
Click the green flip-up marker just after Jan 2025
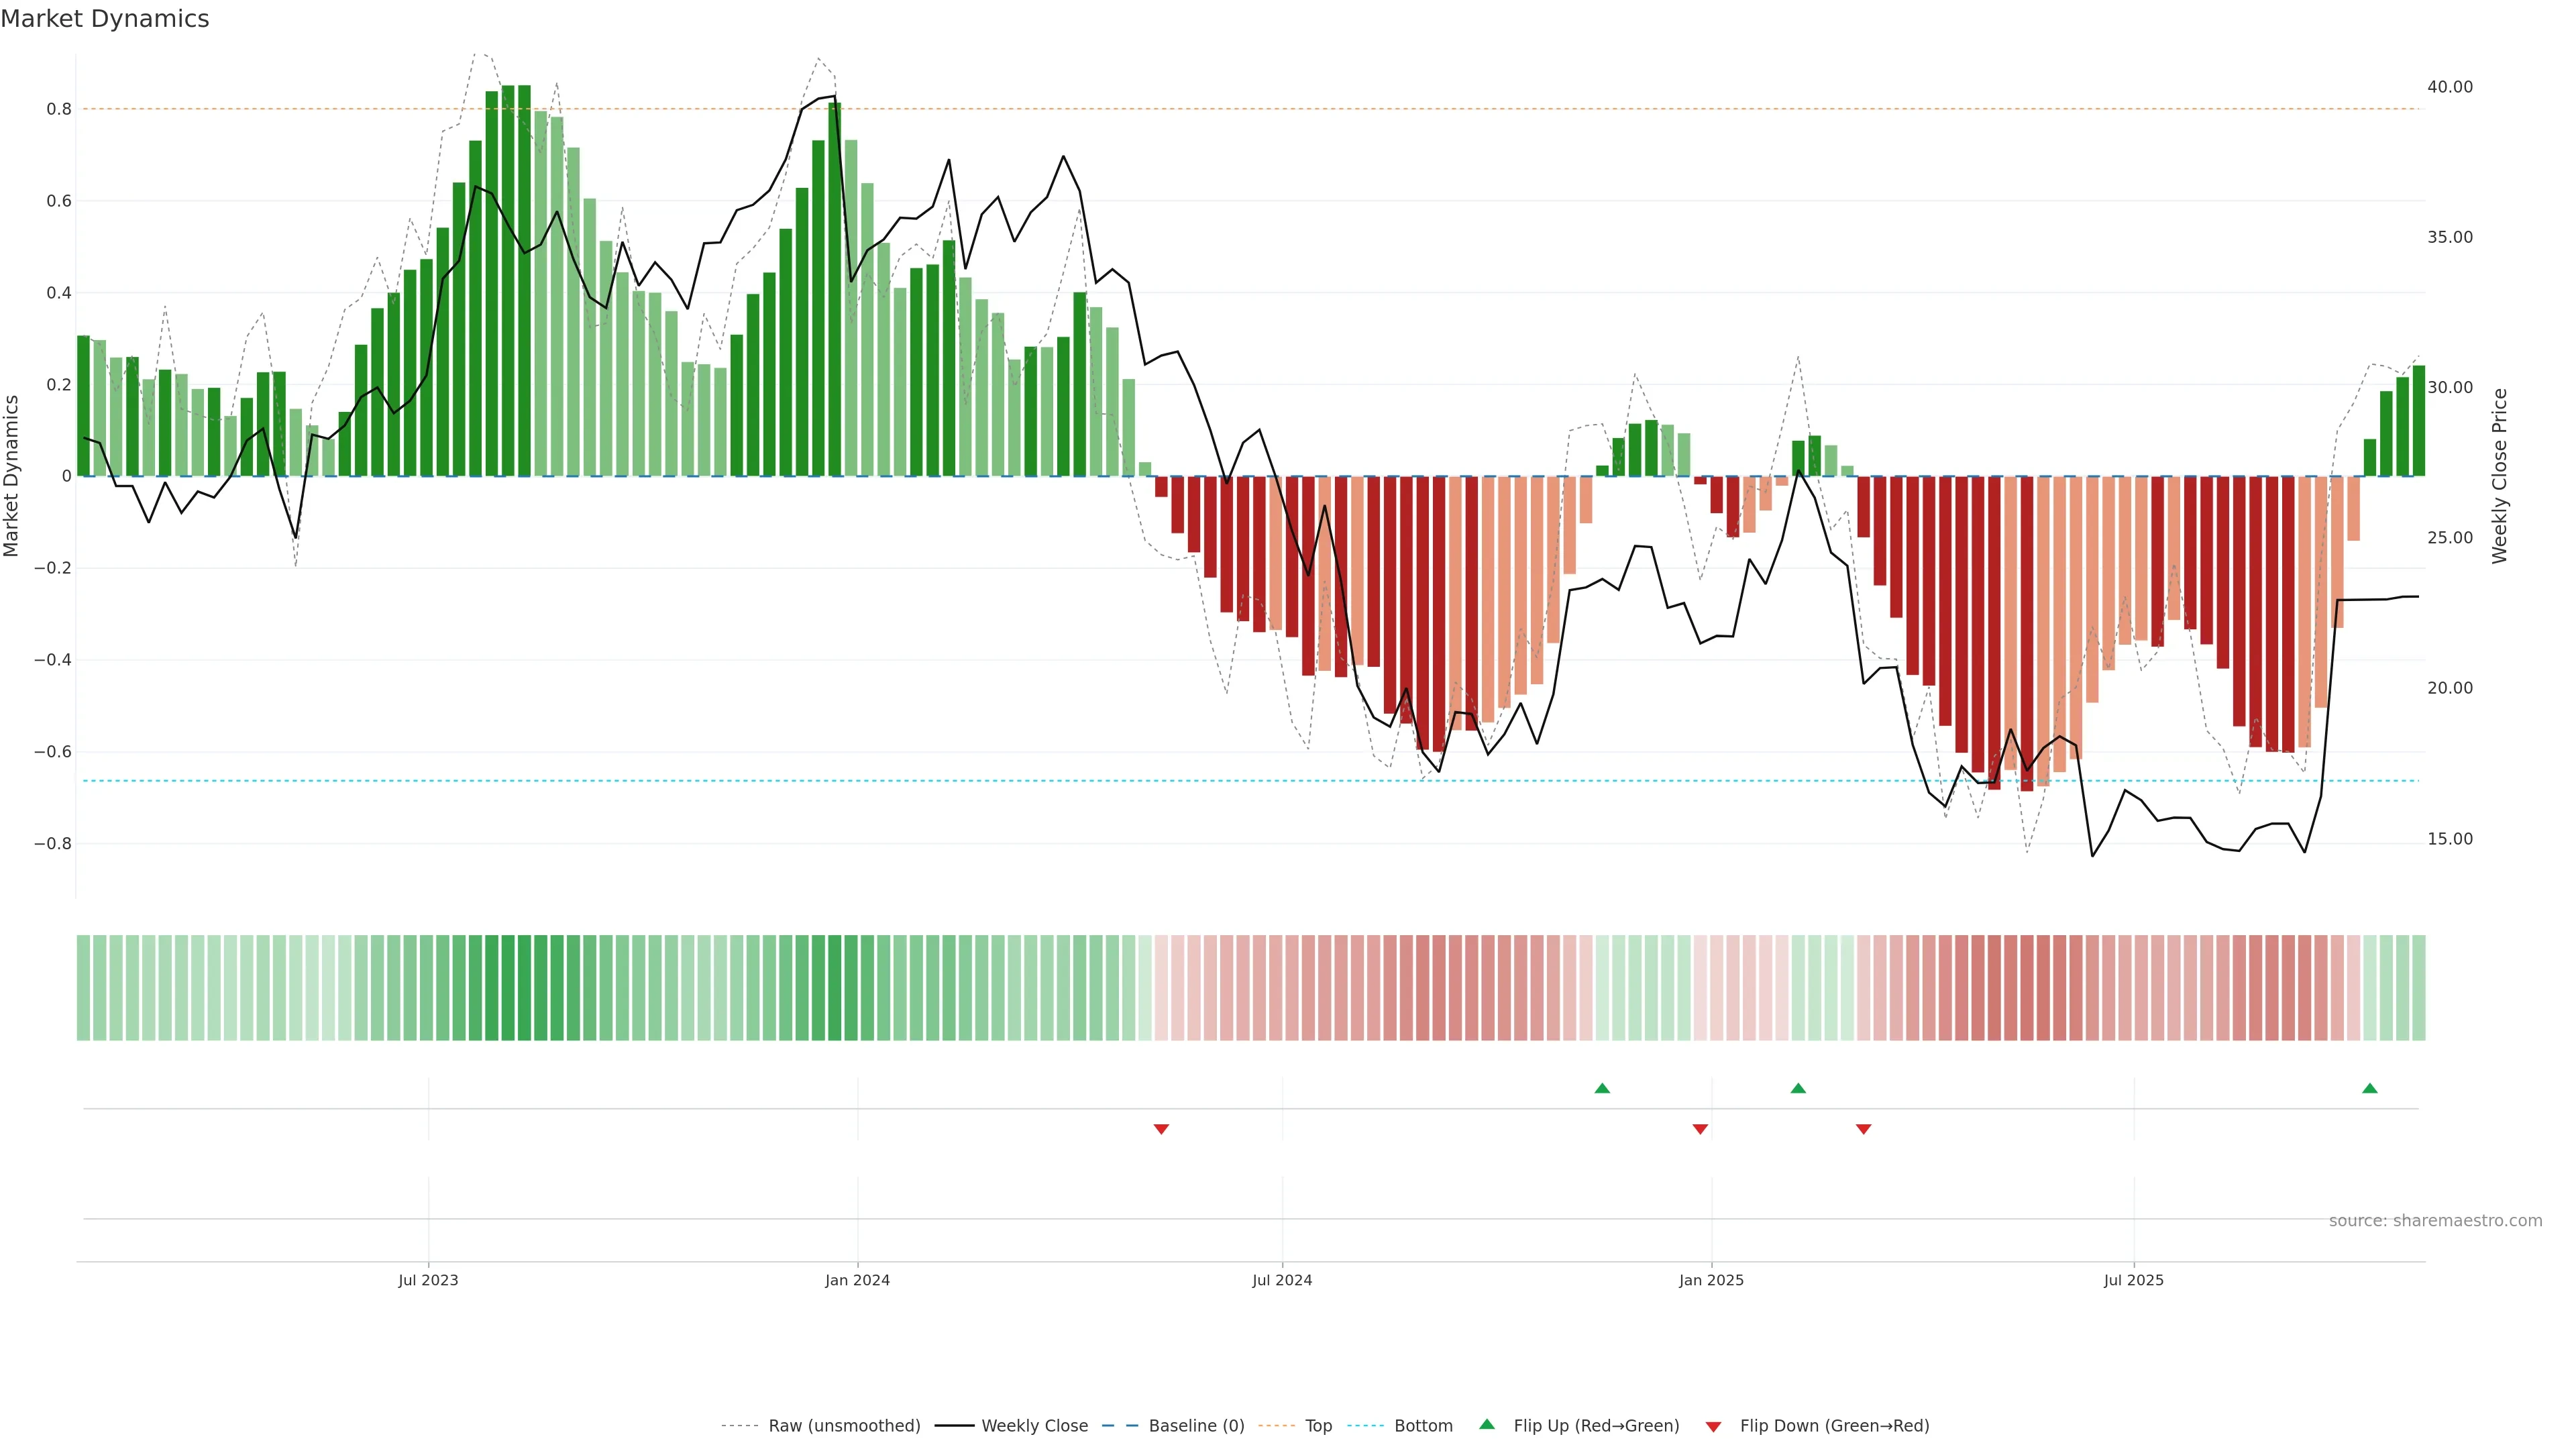(x=1798, y=1088)
